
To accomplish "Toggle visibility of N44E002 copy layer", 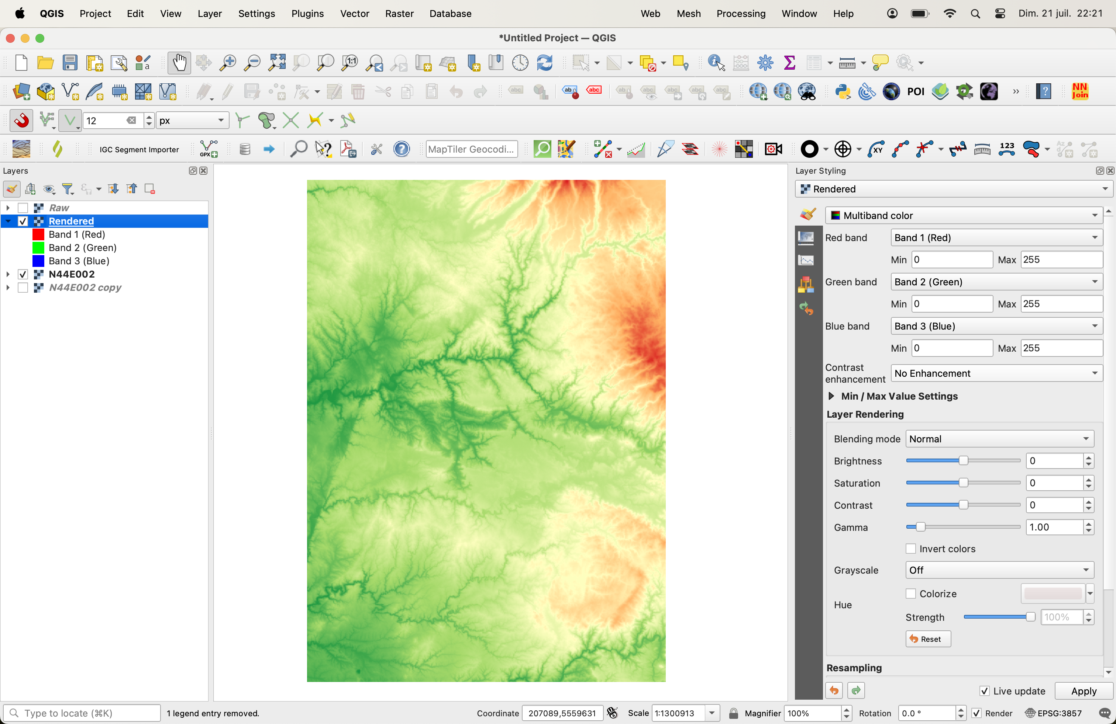I will pos(23,288).
